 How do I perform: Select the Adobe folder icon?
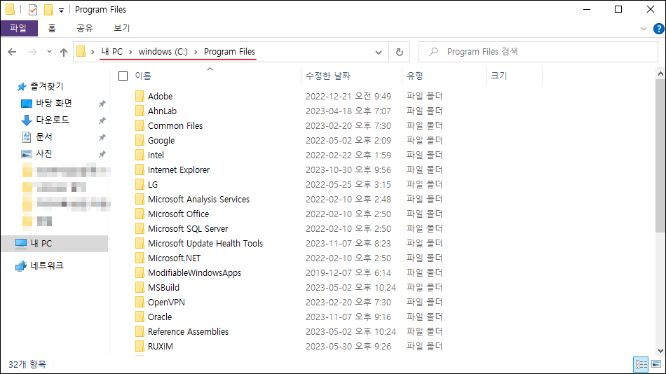tap(140, 96)
